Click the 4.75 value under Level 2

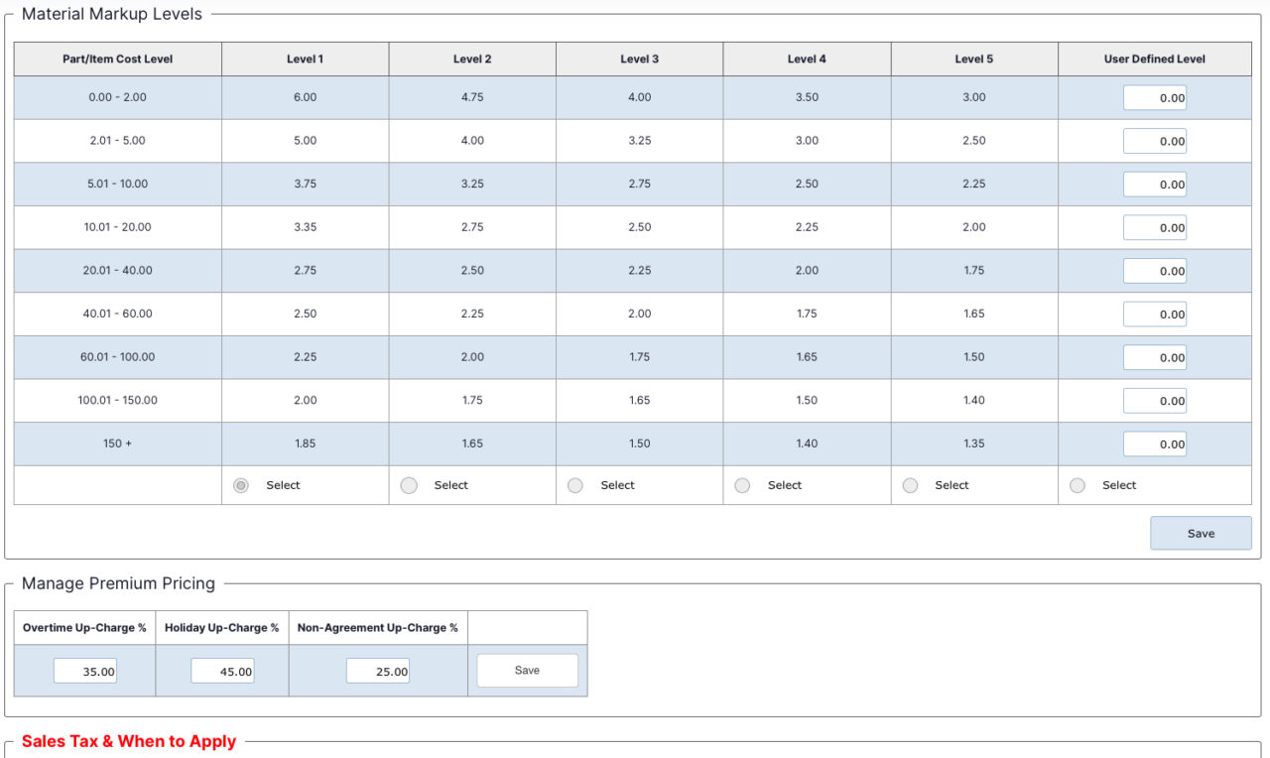click(x=472, y=97)
